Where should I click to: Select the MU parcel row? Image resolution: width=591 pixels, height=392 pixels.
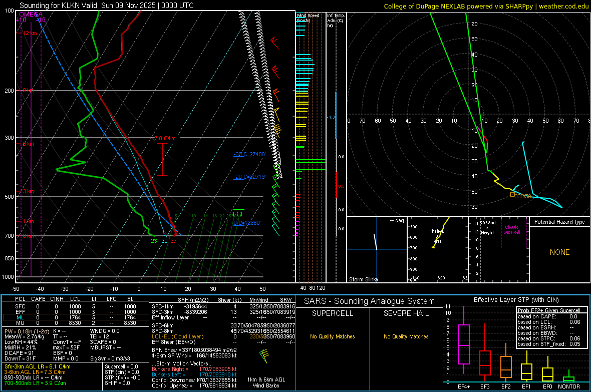(x=76, y=323)
